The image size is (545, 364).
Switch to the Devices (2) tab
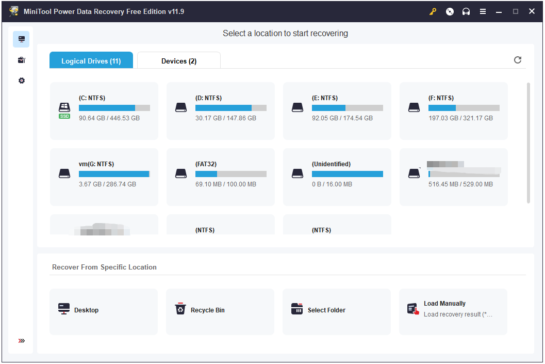coord(178,61)
